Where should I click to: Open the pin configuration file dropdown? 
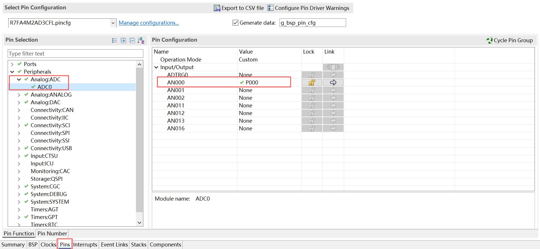click(x=113, y=23)
